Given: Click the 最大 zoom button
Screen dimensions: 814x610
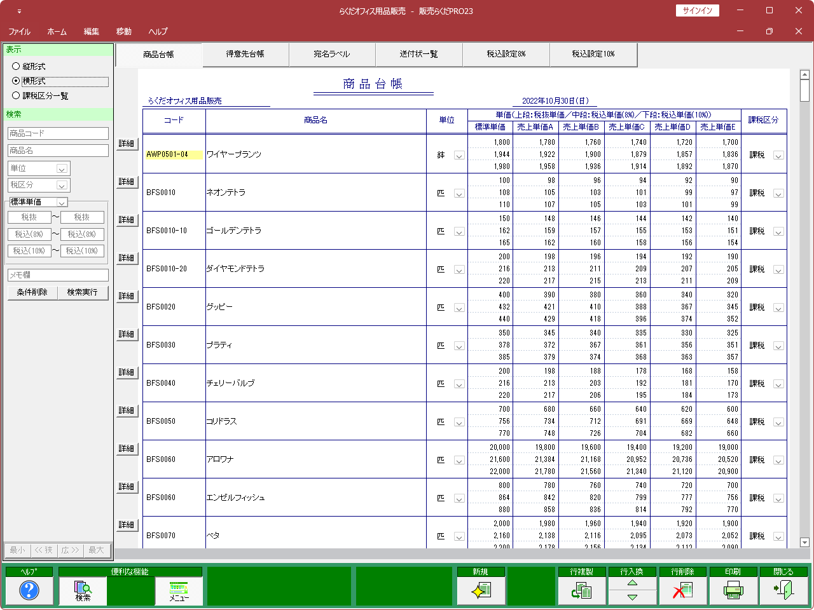Looking at the screenshot, I should click(97, 550).
